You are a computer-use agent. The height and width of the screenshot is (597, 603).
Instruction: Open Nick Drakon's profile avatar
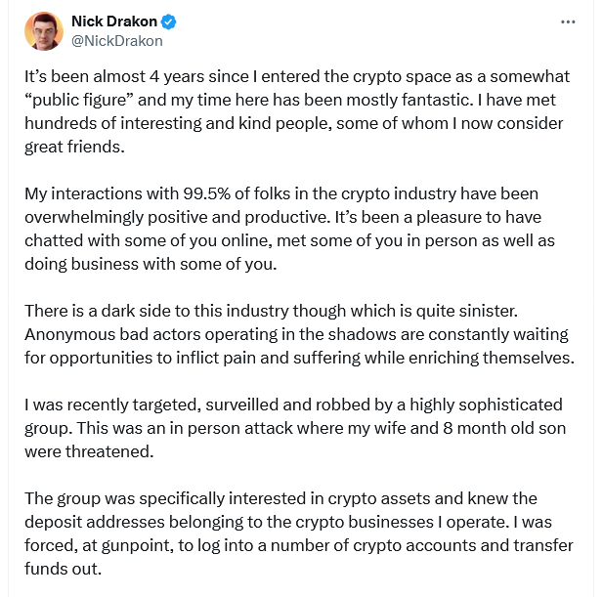43,31
